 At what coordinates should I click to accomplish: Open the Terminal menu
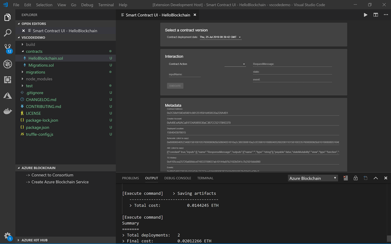click(105, 5)
